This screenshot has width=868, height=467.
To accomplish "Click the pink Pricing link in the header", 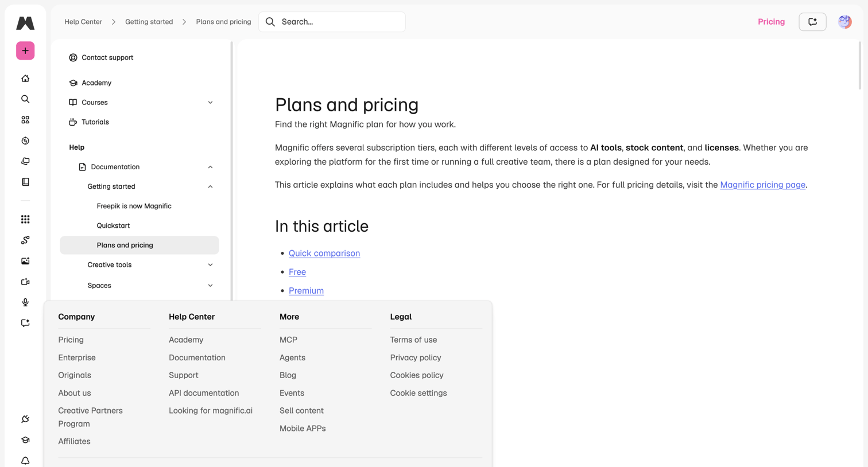I will click(771, 22).
